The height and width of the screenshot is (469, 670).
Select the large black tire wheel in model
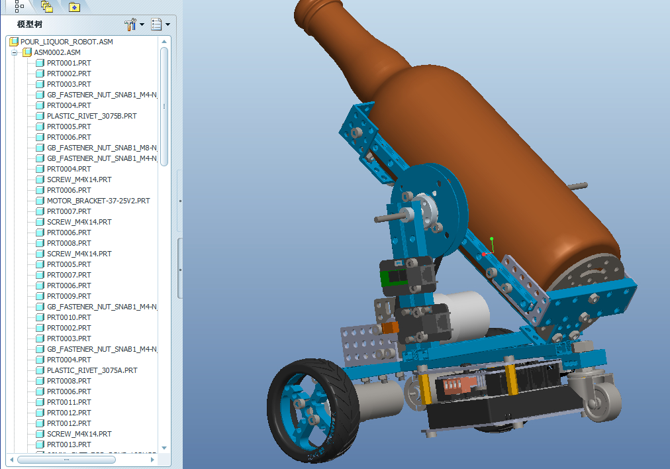coord(314,411)
